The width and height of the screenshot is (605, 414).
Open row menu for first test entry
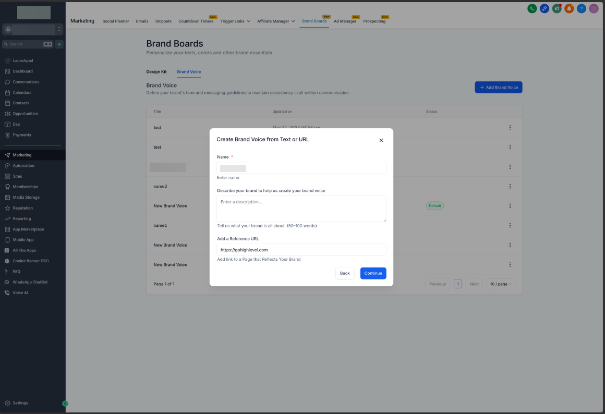click(510, 127)
